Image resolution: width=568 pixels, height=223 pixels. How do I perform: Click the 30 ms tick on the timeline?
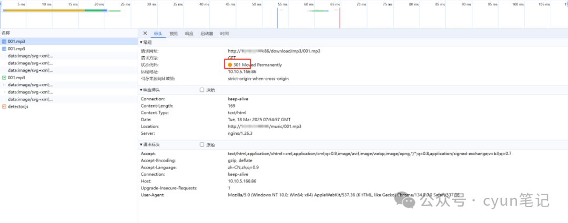click(151, 4)
